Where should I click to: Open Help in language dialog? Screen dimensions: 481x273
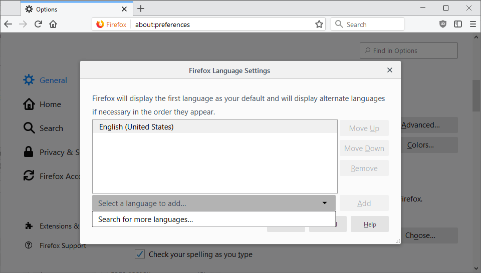[x=370, y=224]
